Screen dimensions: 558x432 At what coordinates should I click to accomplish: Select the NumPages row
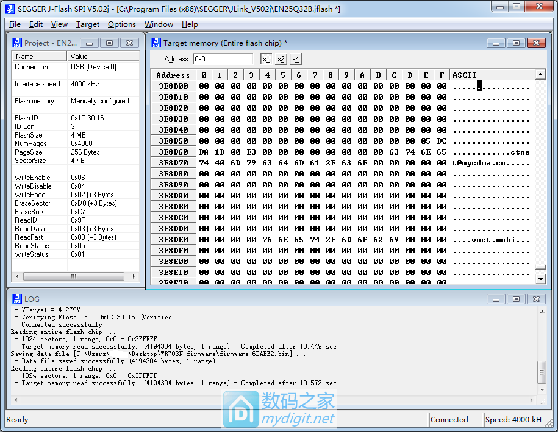tap(76, 144)
